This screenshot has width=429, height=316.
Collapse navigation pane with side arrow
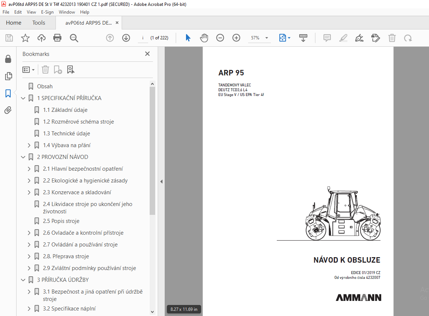click(161, 181)
